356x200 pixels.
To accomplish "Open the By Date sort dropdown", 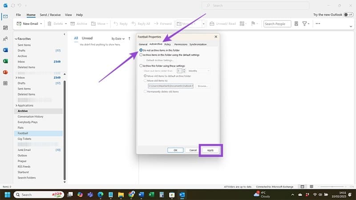I will [118, 39].
